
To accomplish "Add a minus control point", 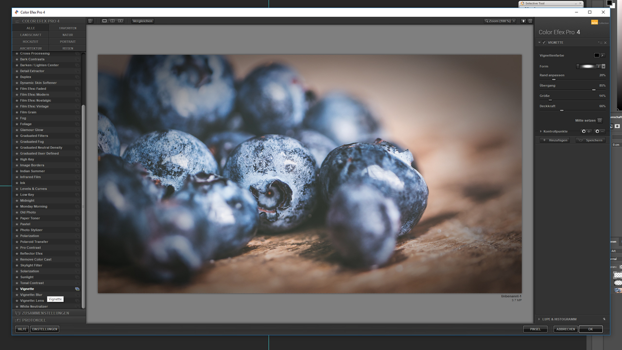I will [x=600, y=131].
